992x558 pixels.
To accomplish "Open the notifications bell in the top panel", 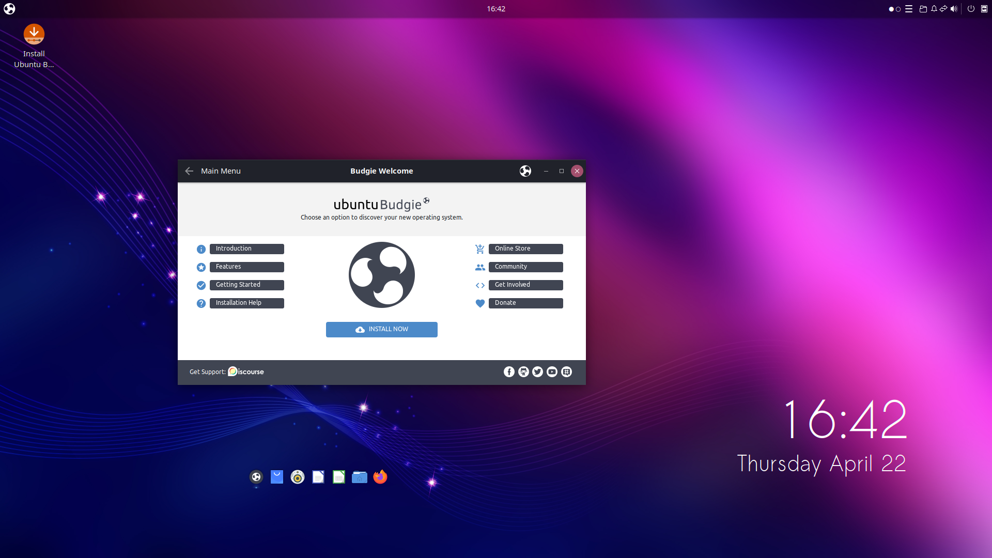I will [x=934, y=9].
